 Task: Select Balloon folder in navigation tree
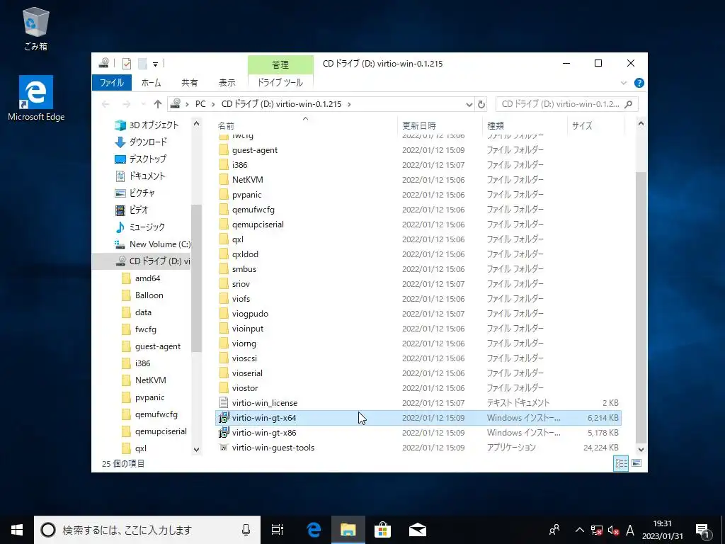pyautogui.click(x=142, y=295)
